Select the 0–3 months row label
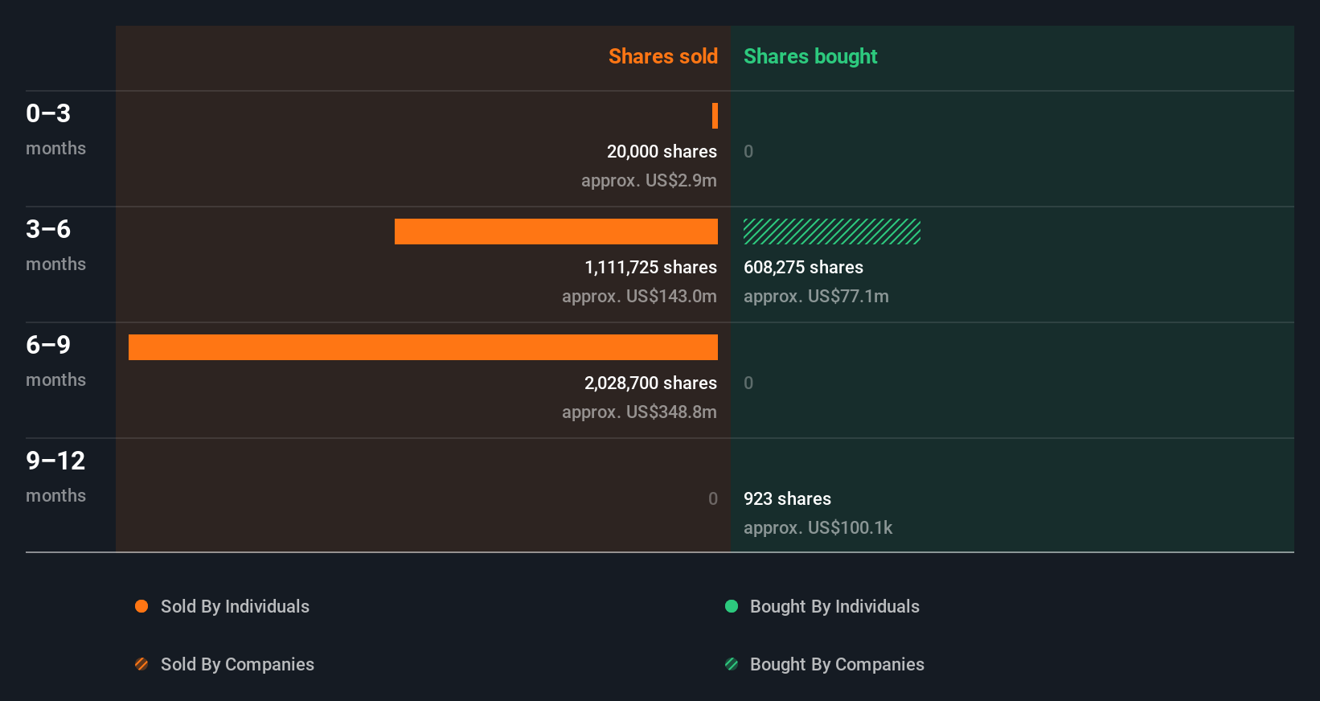The image size is (1320, 701). pyautogui.click(x=55, y=129)
